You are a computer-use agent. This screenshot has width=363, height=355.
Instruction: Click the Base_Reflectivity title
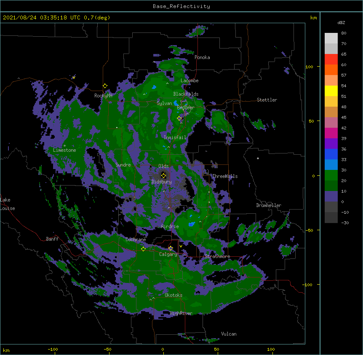[181, 6]
